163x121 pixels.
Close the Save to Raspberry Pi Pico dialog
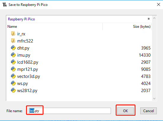159,4
